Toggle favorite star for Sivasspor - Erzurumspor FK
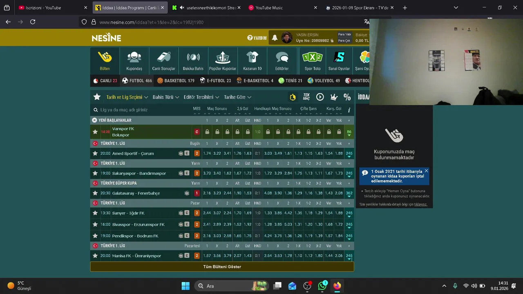 tap(95, 225)
